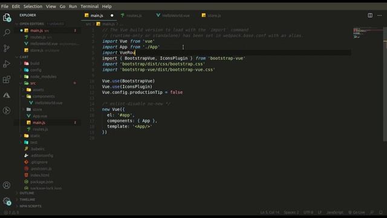Click the Spaces: 2 indentation indicator
This screenshot has height=218, width=387.
point(291,213)
